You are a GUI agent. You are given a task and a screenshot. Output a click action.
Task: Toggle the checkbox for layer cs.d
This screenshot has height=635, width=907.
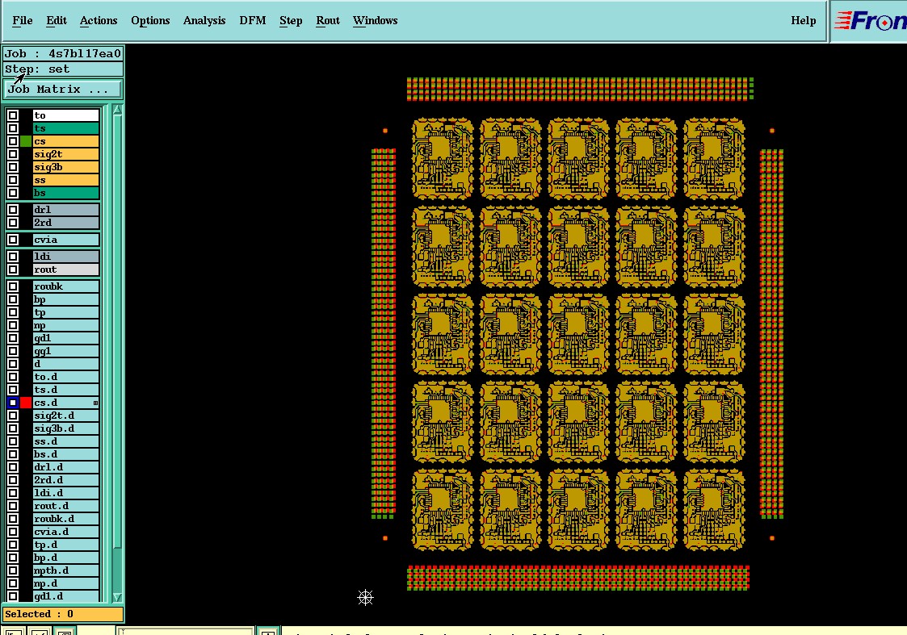(13, 403)
